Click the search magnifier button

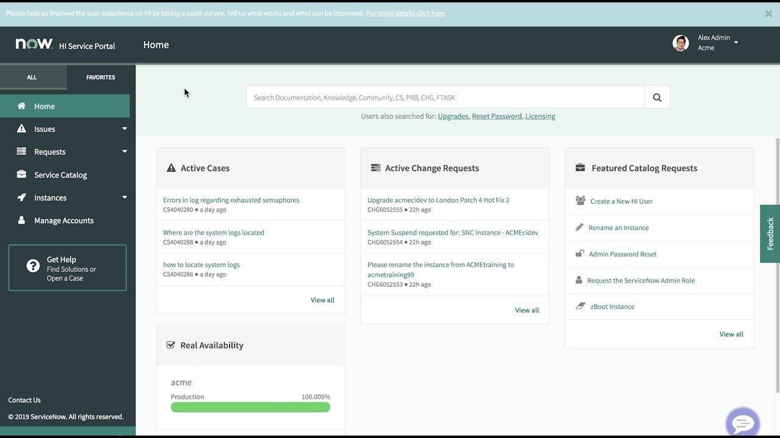657,97
